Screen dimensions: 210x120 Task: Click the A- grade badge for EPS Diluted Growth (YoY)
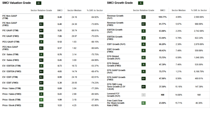[143, 58]
